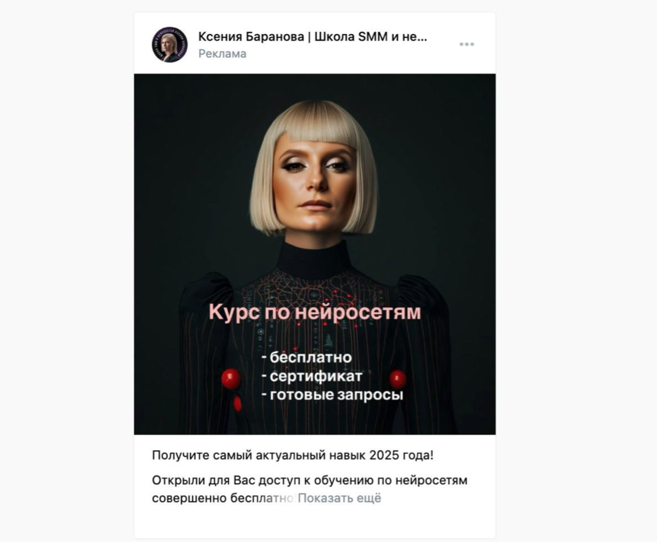Click the woman's blonde bob hair in the image
The image size is (657, 542).
(x=314, y=122)
